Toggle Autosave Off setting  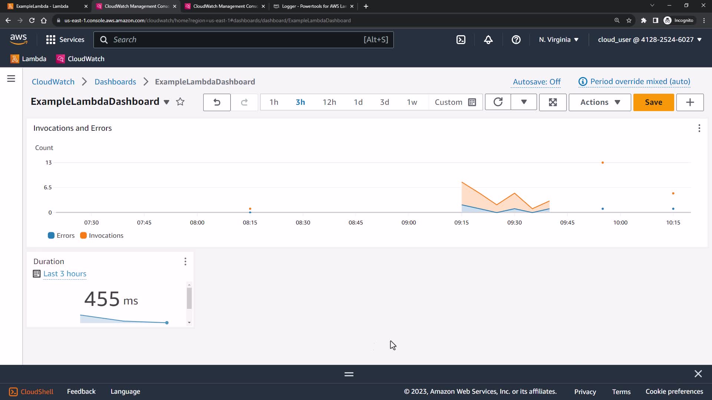pos(536,81)
